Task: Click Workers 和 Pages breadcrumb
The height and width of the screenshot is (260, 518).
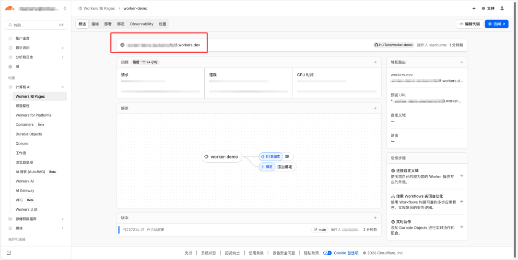Action: (x=99, y=8)
